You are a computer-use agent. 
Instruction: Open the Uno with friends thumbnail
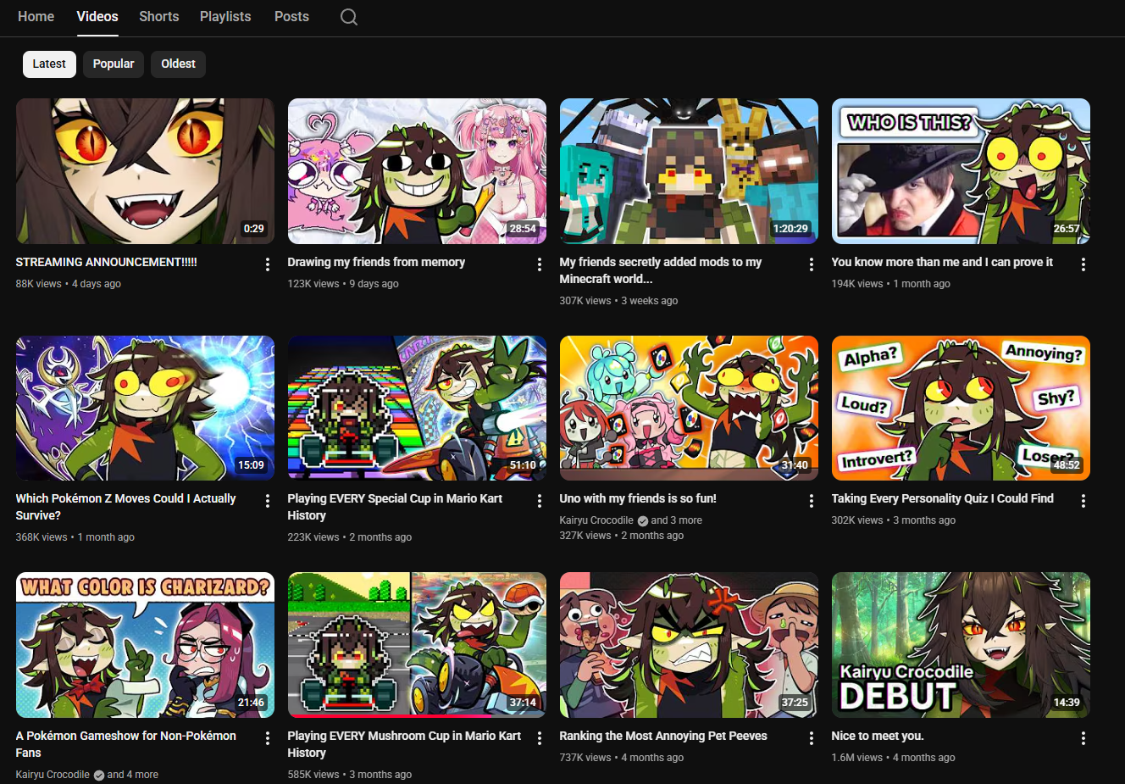(x=689, y=409)
